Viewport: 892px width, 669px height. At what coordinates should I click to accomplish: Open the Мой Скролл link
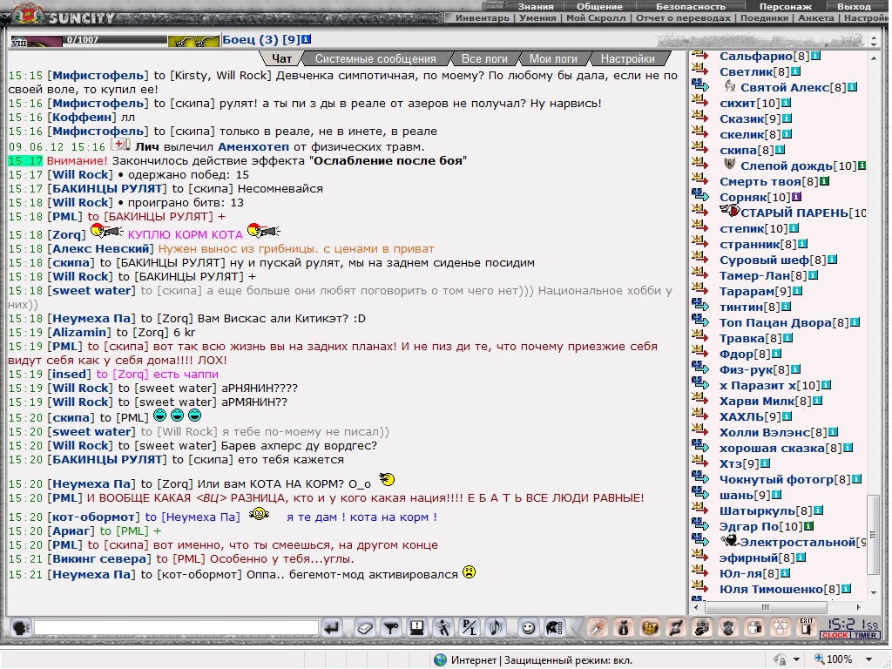[x=596, y=17]
